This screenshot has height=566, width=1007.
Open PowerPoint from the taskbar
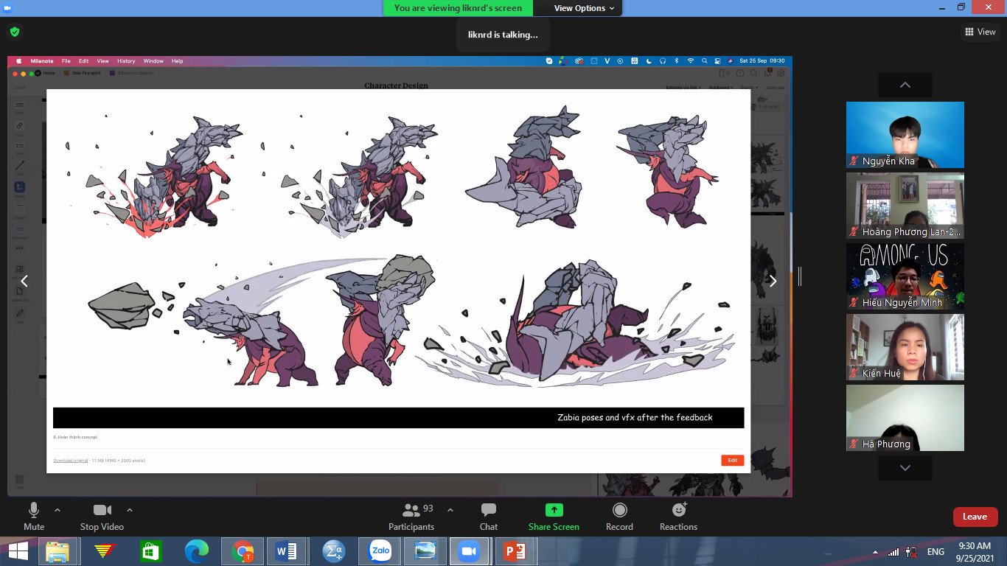coord(515,551)
